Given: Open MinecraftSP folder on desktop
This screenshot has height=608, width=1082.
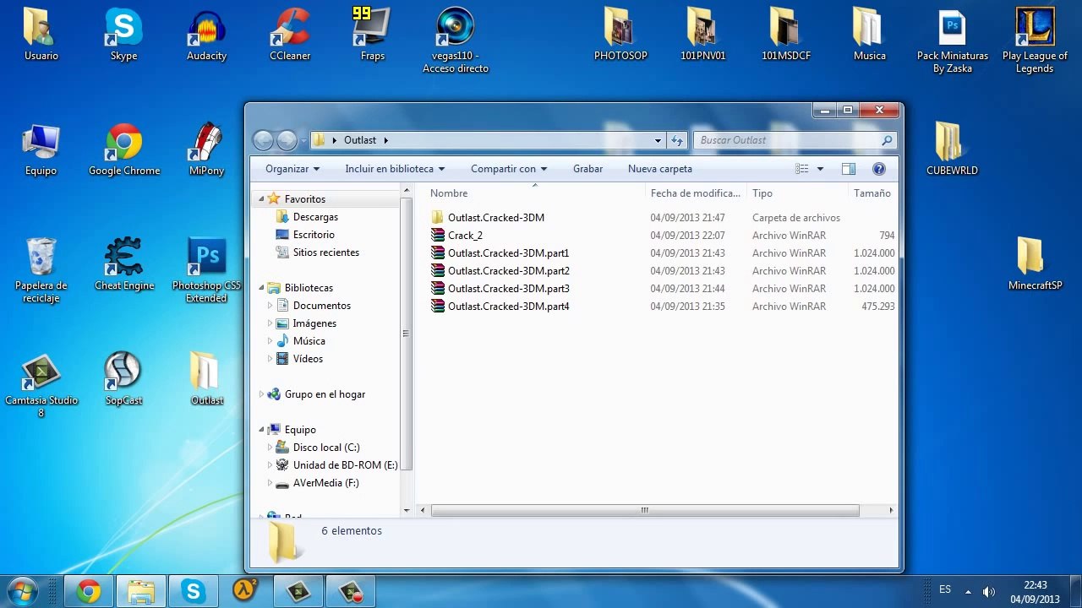Looking at the screenshot, I should pyautogui.click(x=1035, y=265).
